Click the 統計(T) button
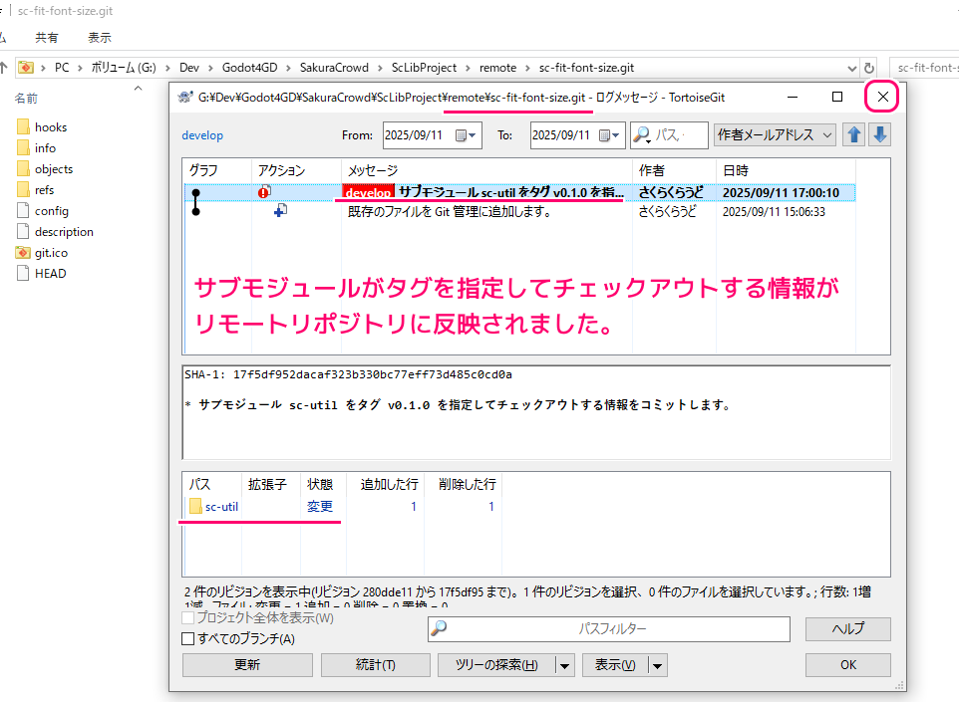The width and height of the screenshot is (959, 702). click(x=376, y=664)
